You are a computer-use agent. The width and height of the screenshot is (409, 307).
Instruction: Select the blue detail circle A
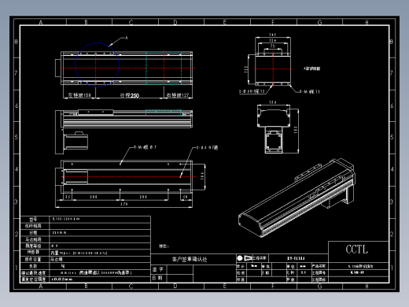(x=97, y=65)
